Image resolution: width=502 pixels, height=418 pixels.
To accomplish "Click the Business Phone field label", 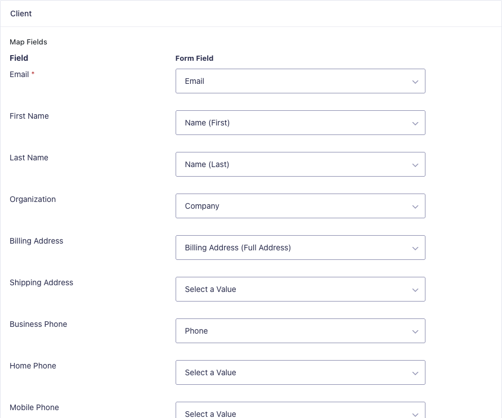I will [38, 324].
